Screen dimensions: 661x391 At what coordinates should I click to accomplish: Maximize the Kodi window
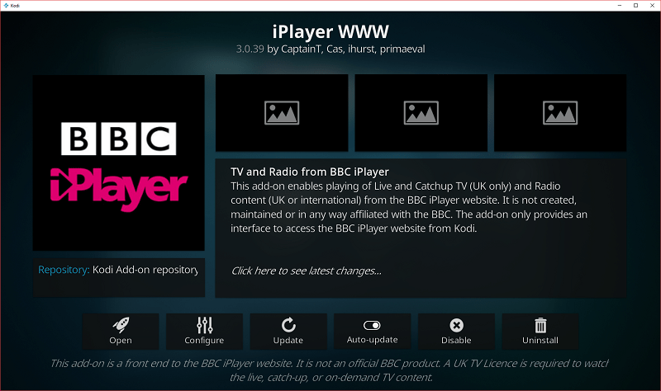click(x=635, y=6)
